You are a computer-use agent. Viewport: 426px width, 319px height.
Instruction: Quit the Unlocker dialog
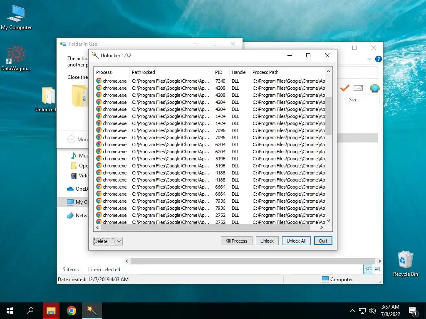323,241
